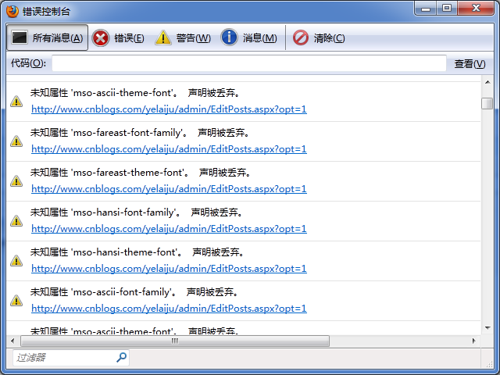Click vertical scrollbar down arrow

pyautogui.click(x=487, y=328)
